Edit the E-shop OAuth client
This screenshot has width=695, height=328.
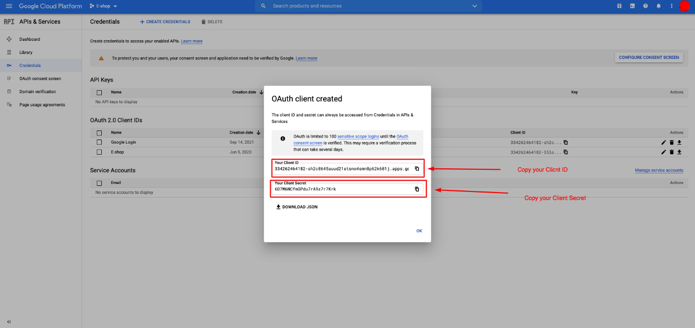coord(664,152)
